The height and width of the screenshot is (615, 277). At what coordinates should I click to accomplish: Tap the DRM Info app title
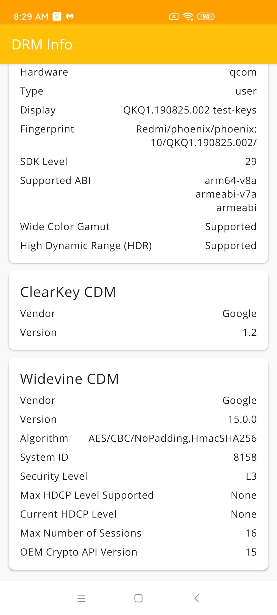coord(42,44)
